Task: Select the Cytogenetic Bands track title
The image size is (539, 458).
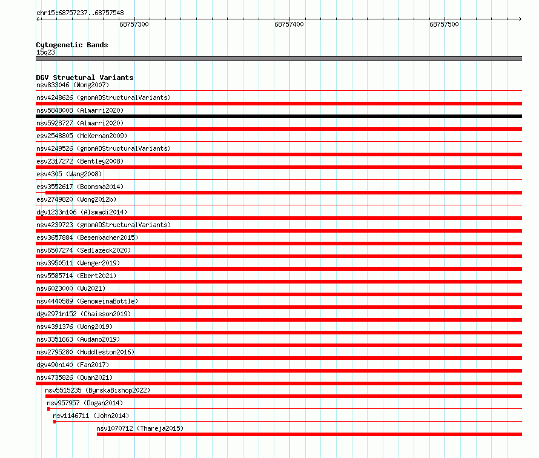Action: [72, 45]
